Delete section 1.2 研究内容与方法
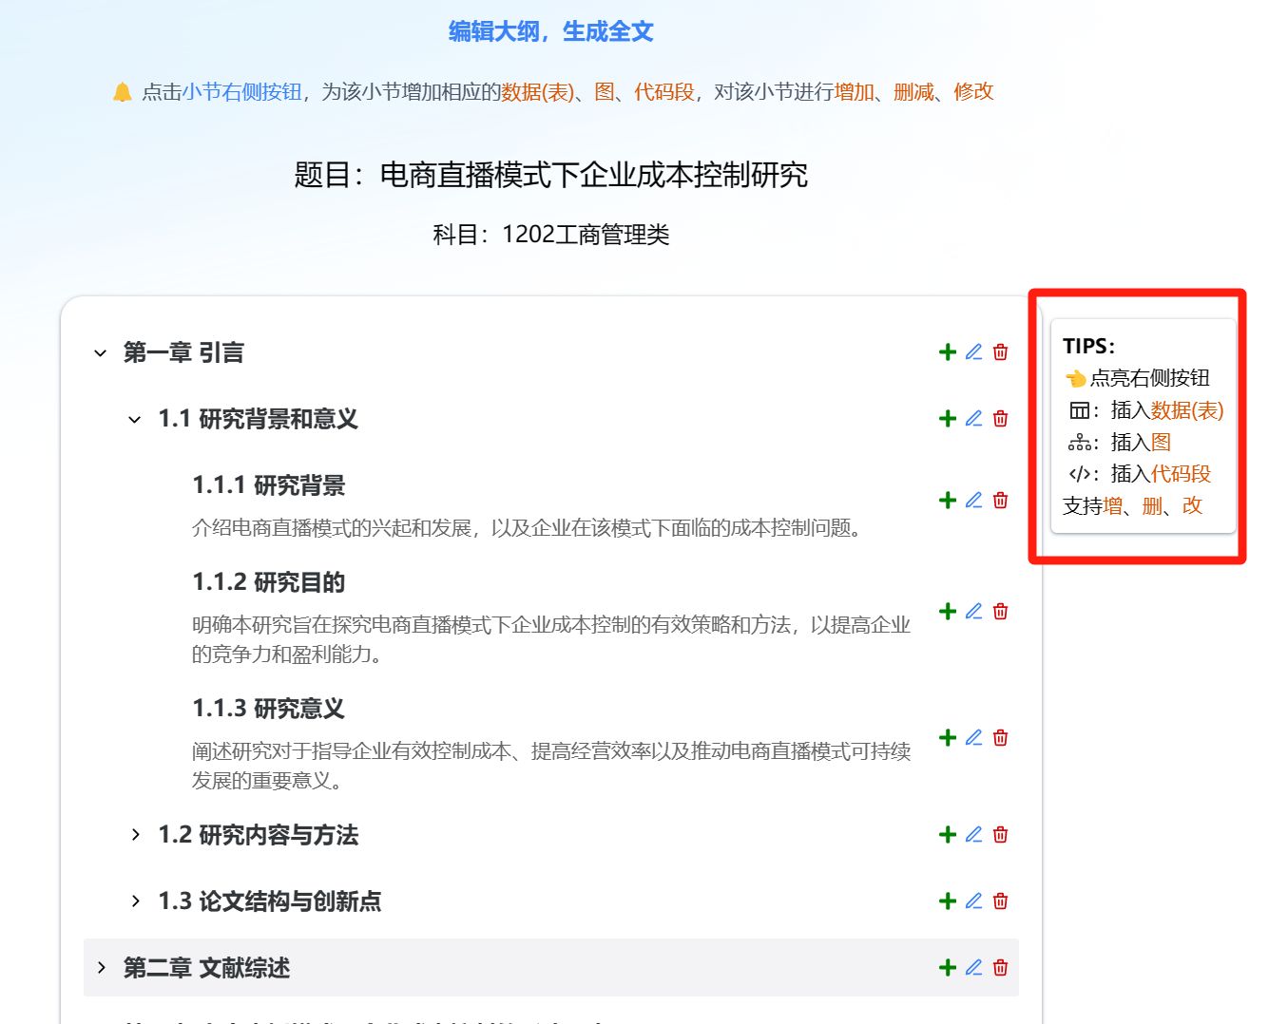The image size is (1269, 1024). (x=1000, y=835)
